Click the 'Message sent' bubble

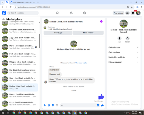click(x=55, y=74)
